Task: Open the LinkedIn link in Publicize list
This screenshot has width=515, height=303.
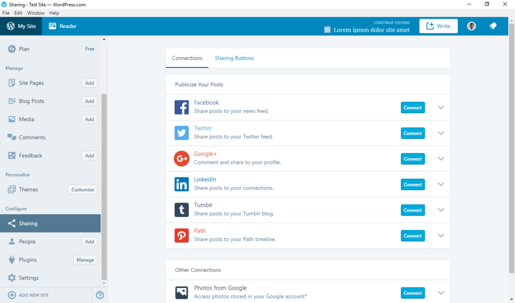Action: coord(205,179)
